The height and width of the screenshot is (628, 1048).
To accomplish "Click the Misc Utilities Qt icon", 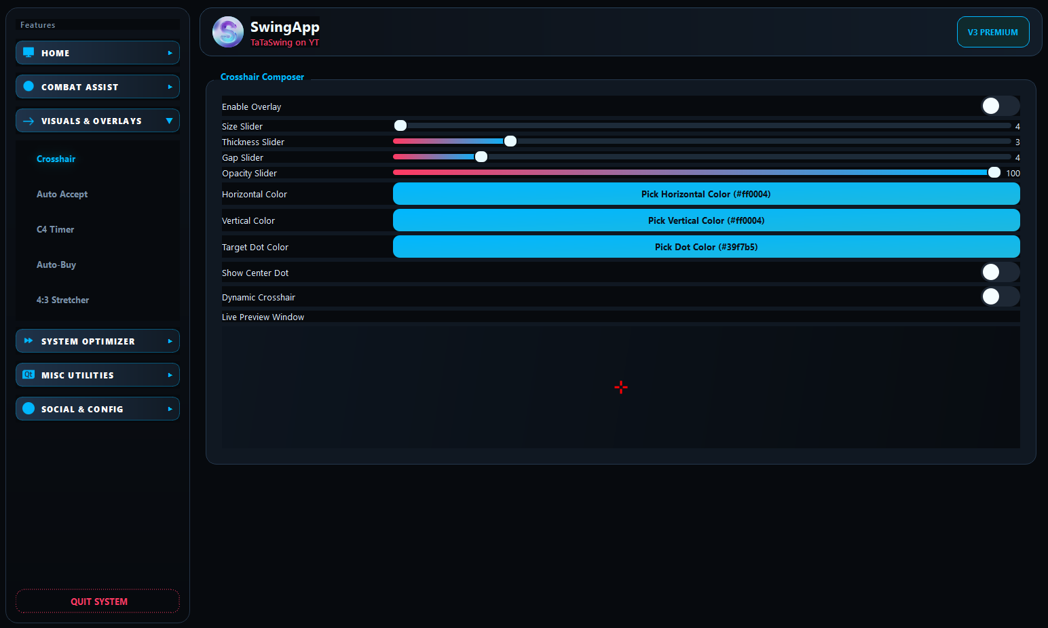I will 29,374.
